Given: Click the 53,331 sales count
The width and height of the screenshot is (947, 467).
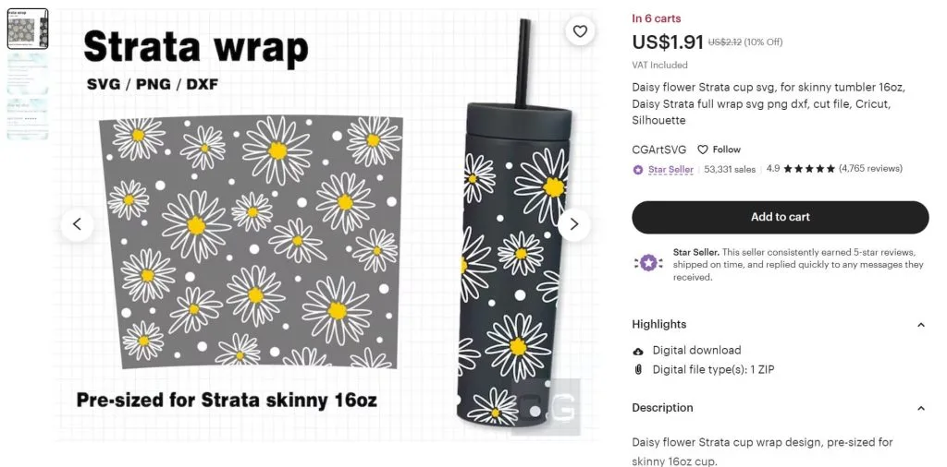Looking at the screenshot, I should [x=730, y=169].
